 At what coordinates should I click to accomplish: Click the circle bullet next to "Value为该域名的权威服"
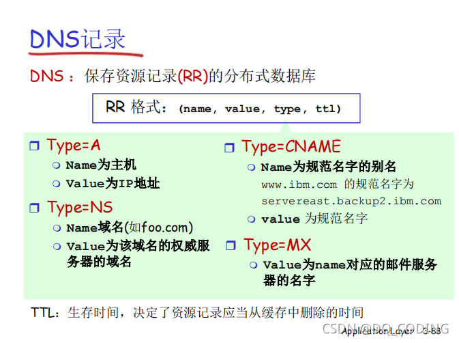pos(57,247)
